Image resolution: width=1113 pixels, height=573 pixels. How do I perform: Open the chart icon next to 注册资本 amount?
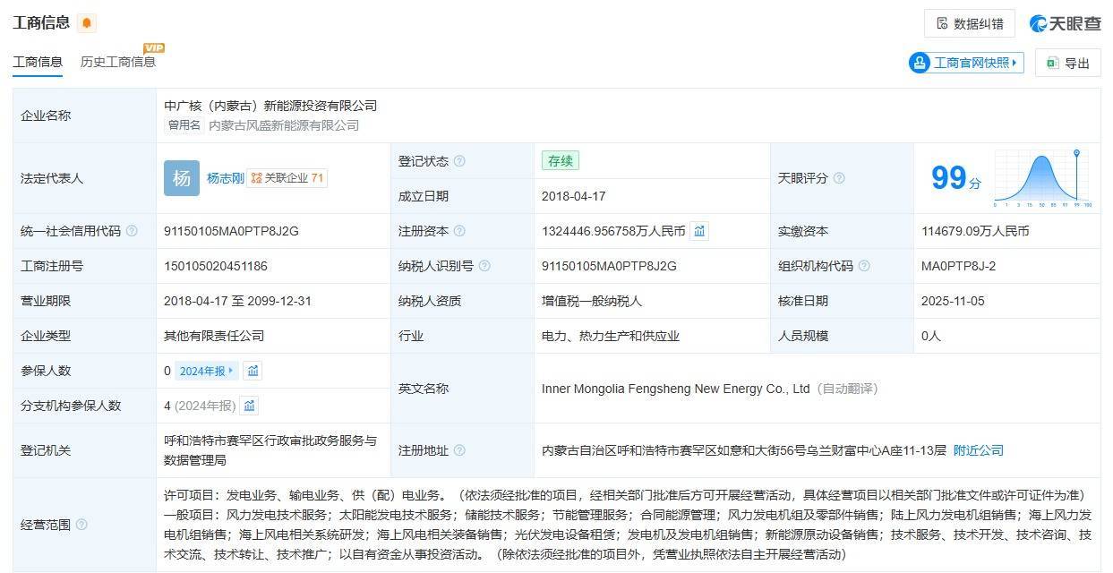(x=699, y=231)
